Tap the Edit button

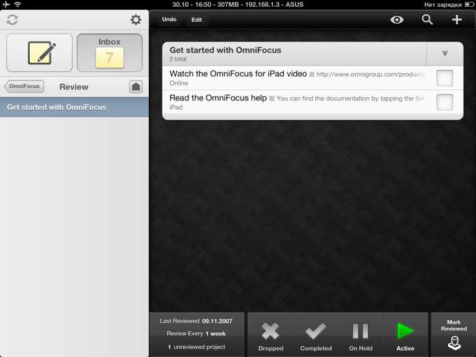point(196,20)
